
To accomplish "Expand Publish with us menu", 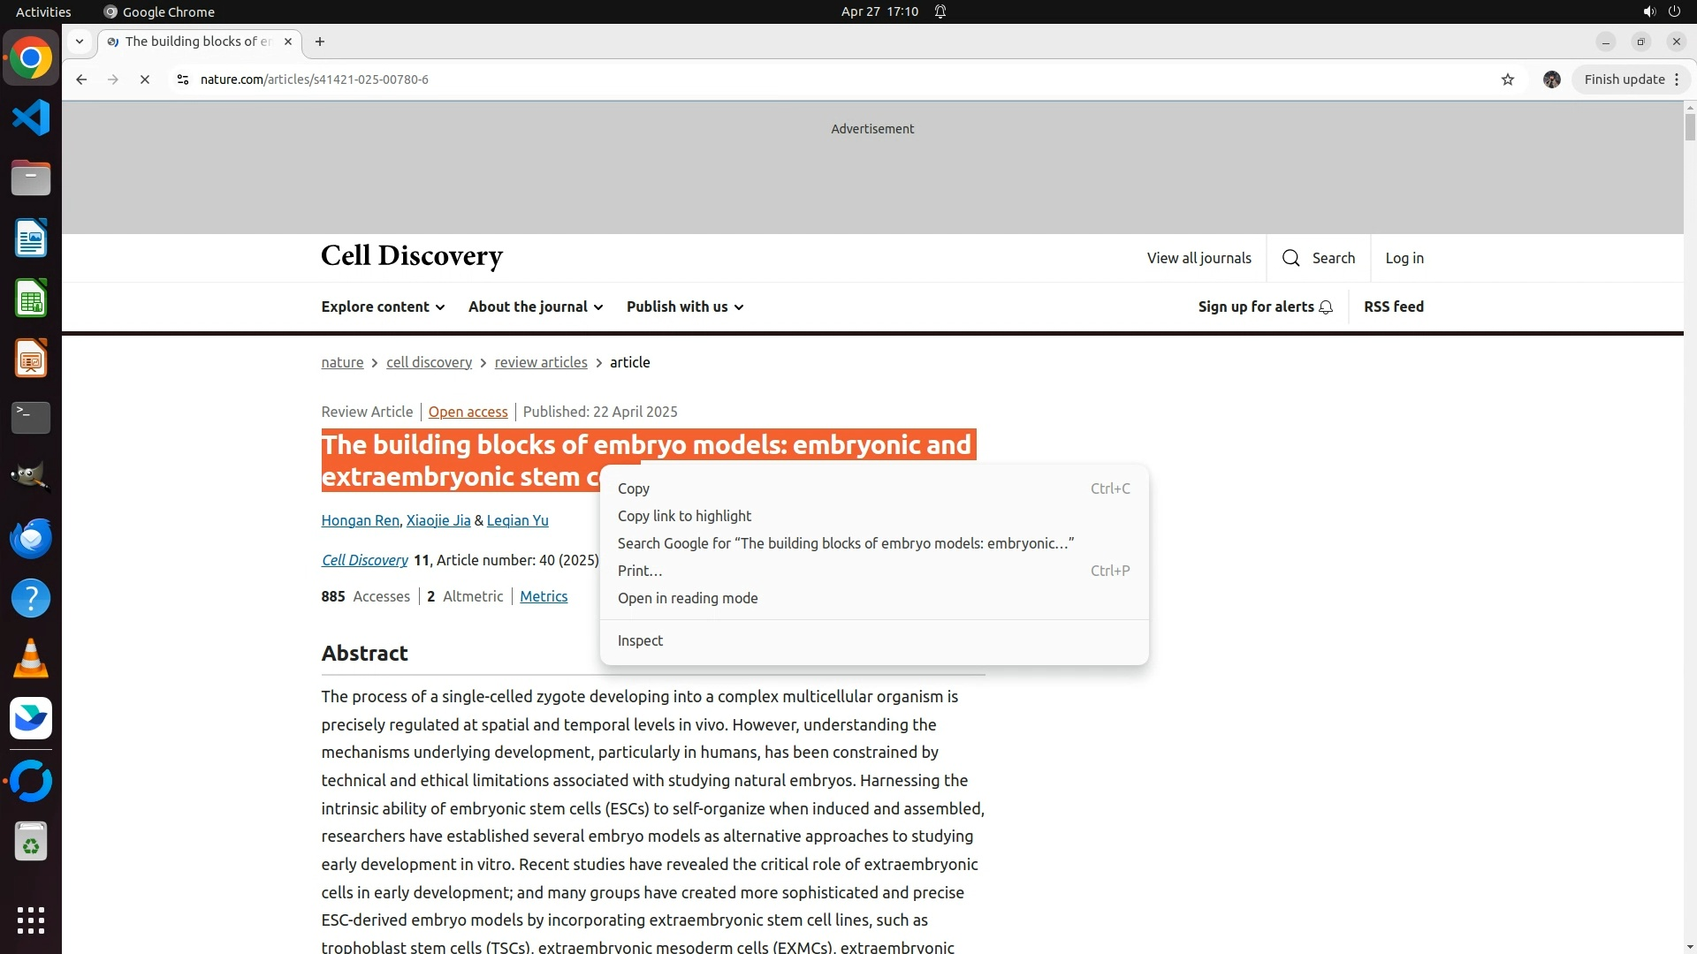I will 685,307.
